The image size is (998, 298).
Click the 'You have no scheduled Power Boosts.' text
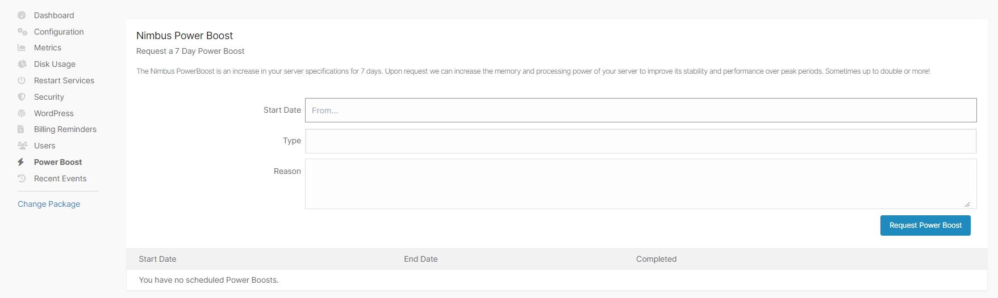(208, 280)
